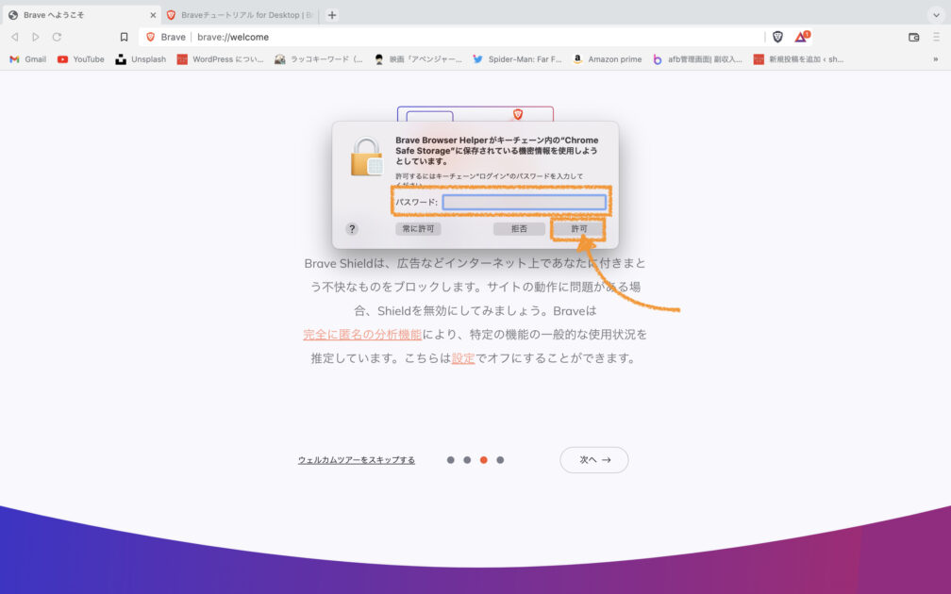
Task: Click the ウェルカムツアーをスキップする link
Action: (357, 460)
